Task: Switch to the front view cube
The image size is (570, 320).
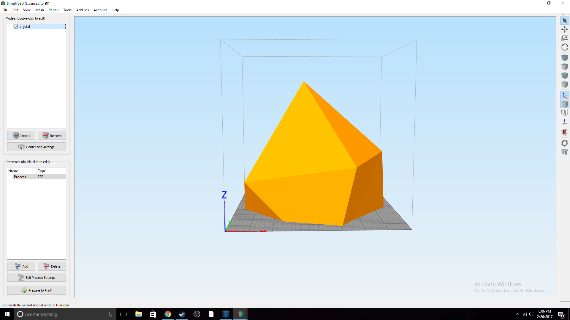Action: click(x=565, y=76)
